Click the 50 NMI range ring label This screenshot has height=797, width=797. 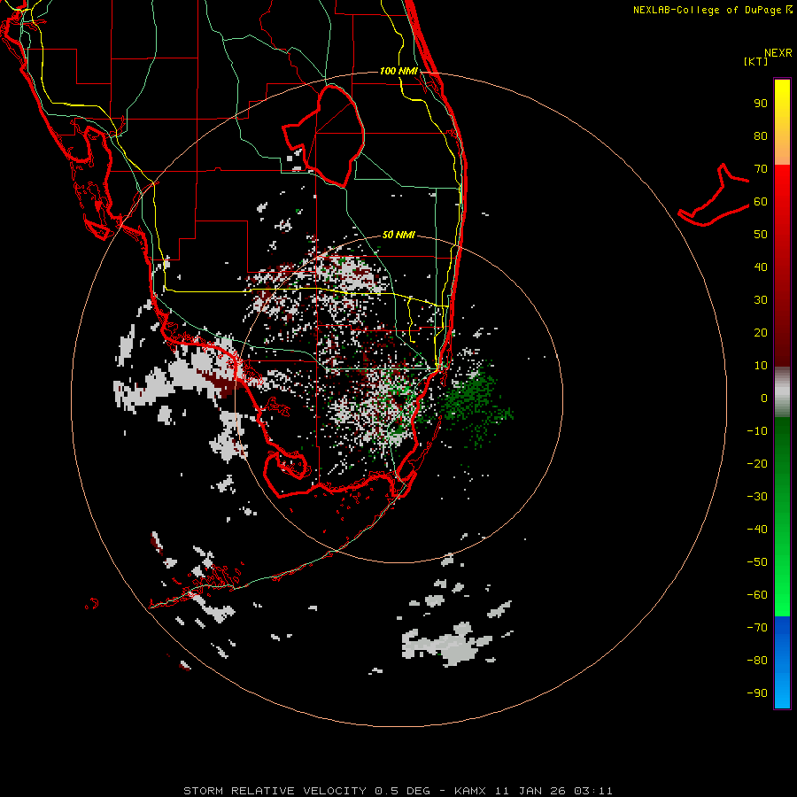398,235
